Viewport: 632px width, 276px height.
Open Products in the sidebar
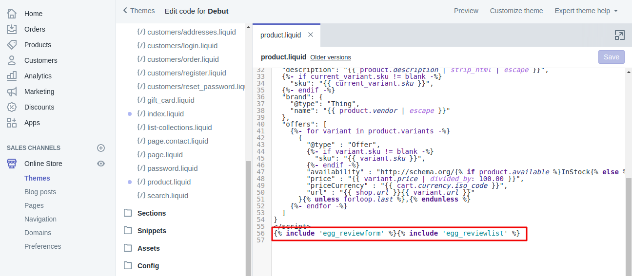[x=38, y=45]
